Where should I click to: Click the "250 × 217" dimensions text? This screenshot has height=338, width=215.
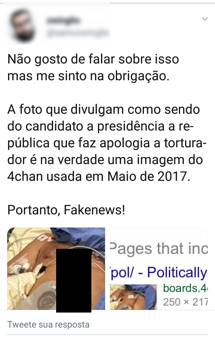pos(185,302)
